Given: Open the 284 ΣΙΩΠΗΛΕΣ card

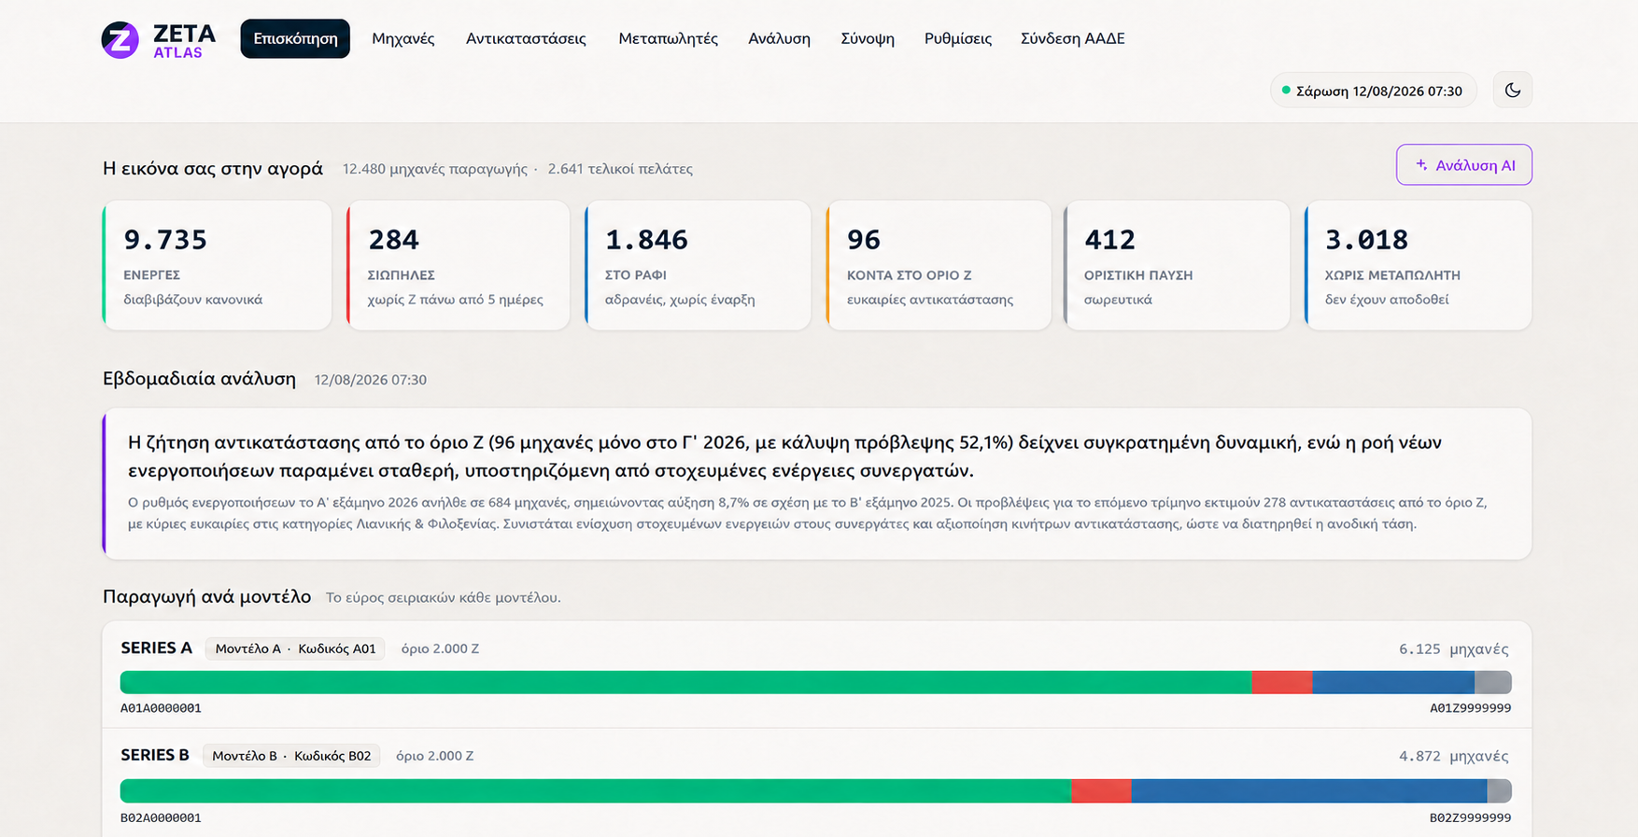Looking at the screenshot, I should tap(458, 265).
